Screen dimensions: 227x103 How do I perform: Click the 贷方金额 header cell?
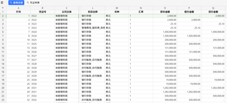point(213,12)
